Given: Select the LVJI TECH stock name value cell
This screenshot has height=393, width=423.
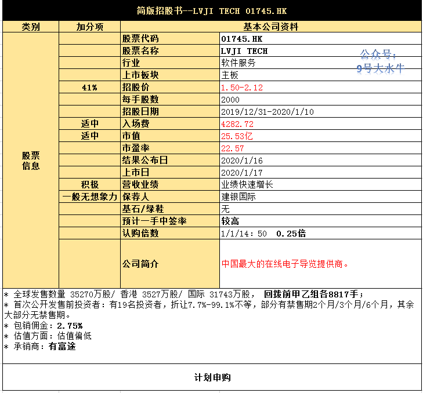Looking at the screenshot, I should 320,50.
